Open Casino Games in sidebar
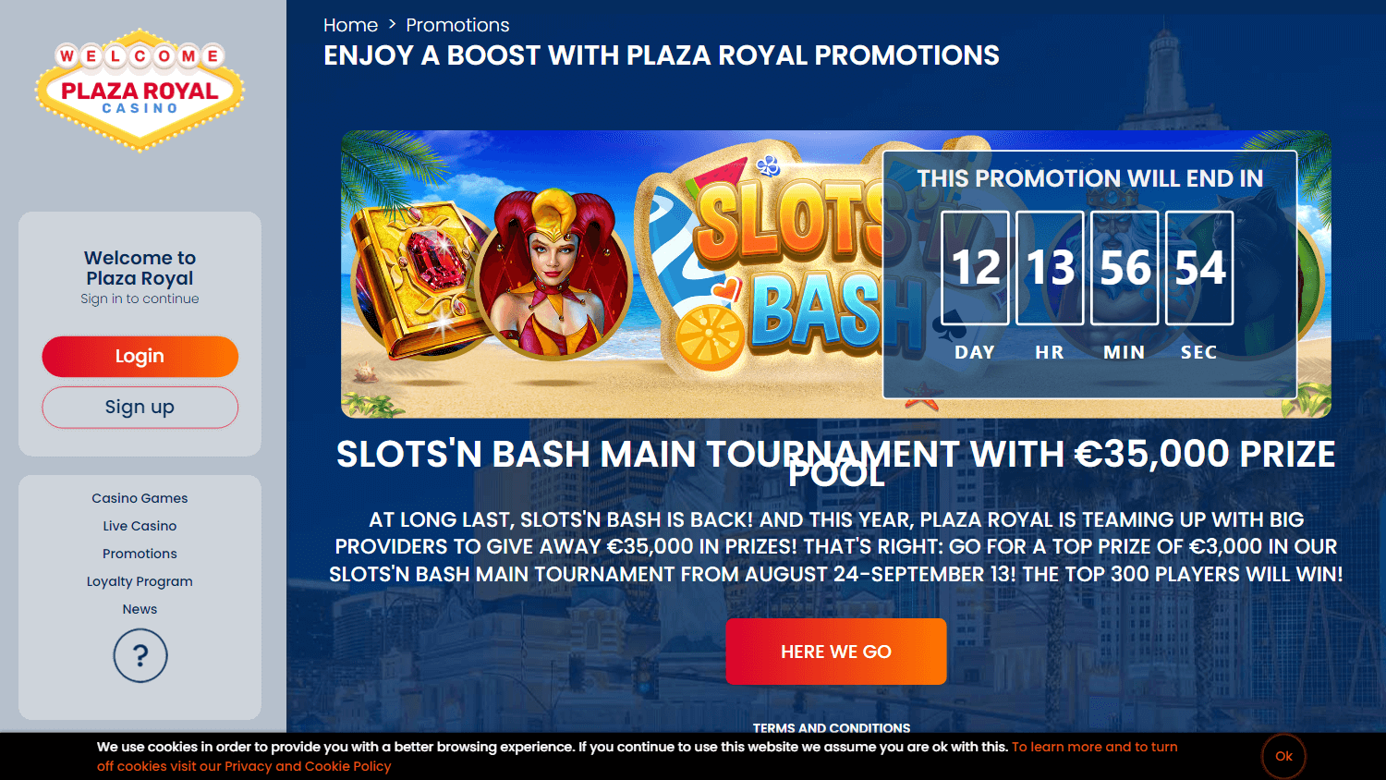1386x780 pixels. pyautogui.click(x=140, y=498)
